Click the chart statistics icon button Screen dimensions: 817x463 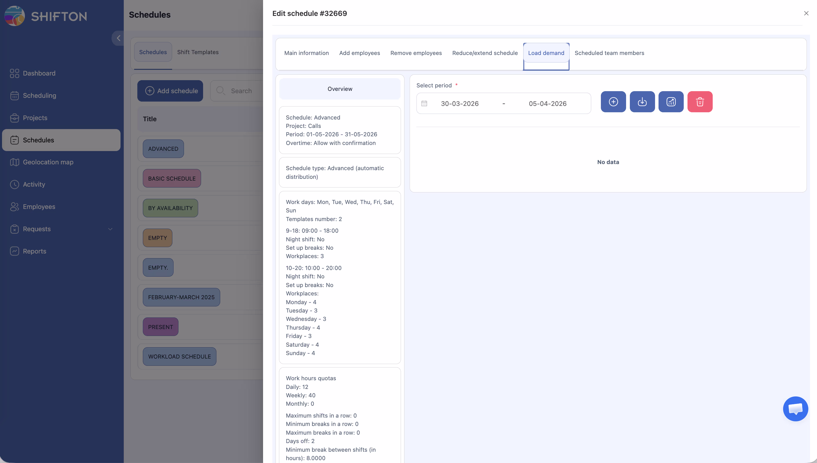pyautogui.click(x=671, y=102)
